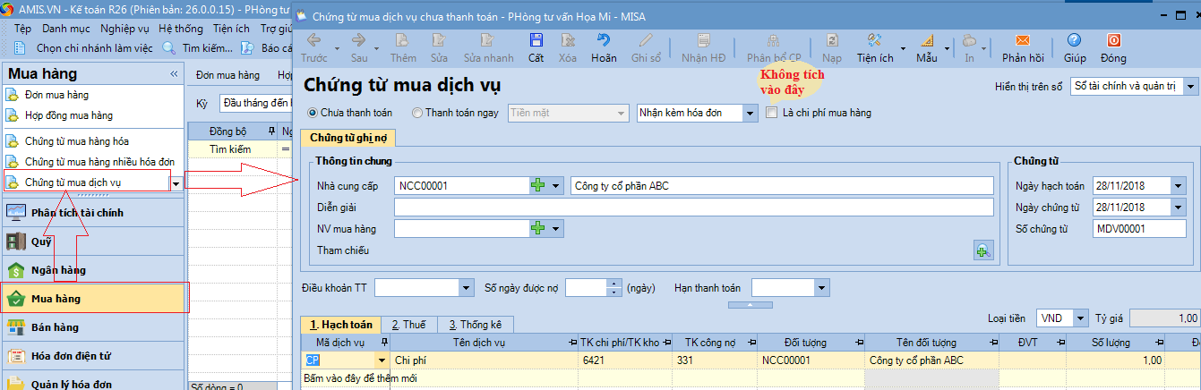Open Tiện ích menu in main window

point(231,29)
